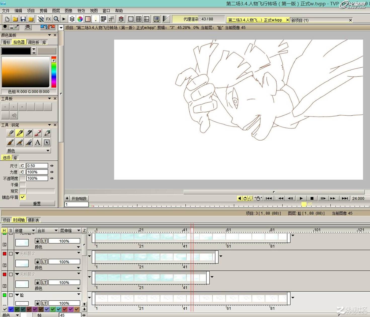Screen dimensions: 370x317
Task: Open the 工具板 panel menu arrow
Action: click(x=50, y=99)
